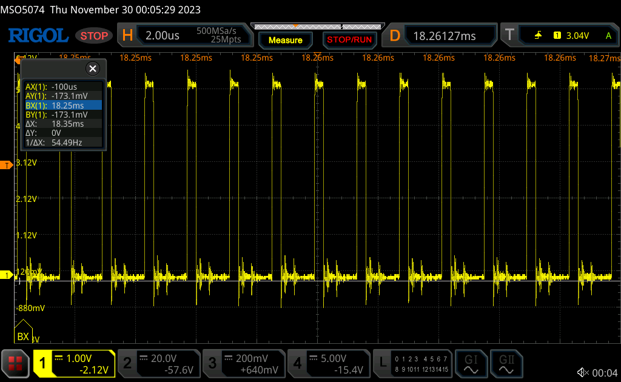Select the AX(1) cursor row
Viewport: 621px width, 382px height.
point(61,87)
